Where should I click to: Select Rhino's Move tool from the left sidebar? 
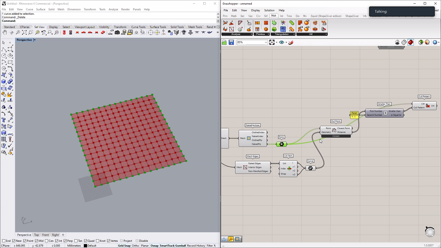click(x=10, y=120)
